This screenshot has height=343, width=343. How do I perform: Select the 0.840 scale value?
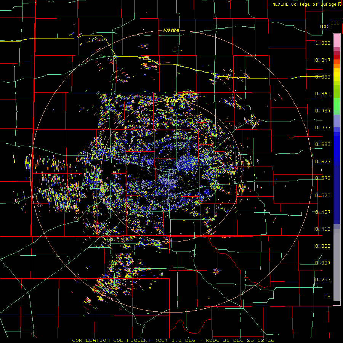click(x=323, y=94)
